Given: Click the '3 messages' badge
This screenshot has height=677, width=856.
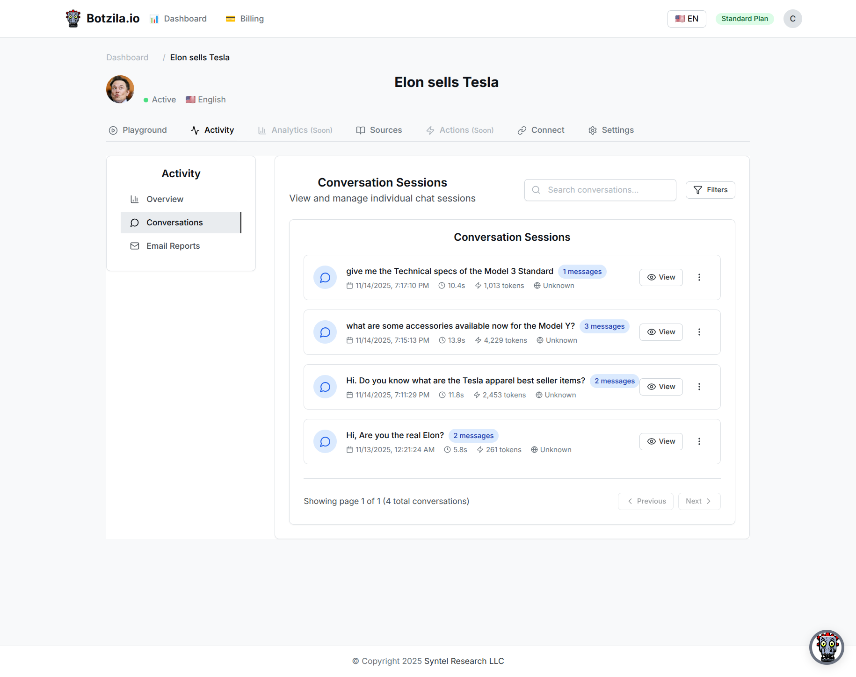Looking at the screenshot, I should tap(604, 326).
